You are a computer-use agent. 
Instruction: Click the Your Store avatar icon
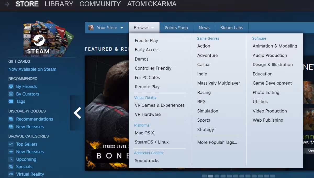click(x=91, y=28)
